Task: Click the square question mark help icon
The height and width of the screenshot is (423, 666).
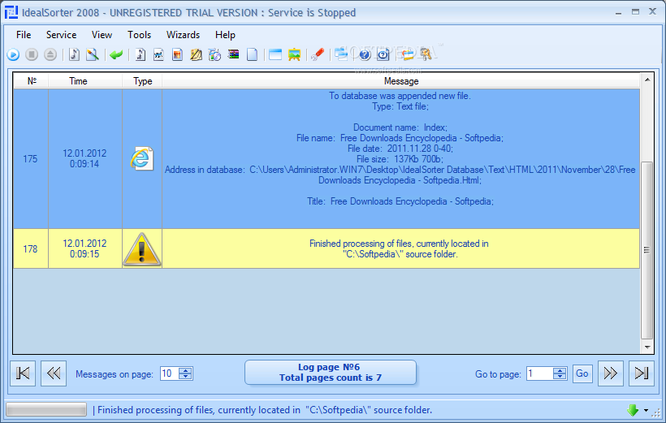Action: pos(383,54)
